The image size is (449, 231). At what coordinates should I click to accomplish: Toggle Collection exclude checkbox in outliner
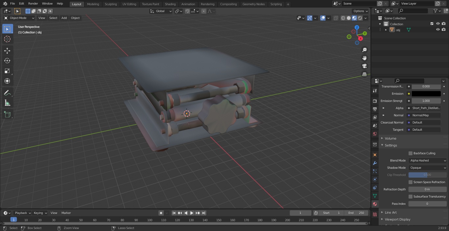(x=432, y=24)
